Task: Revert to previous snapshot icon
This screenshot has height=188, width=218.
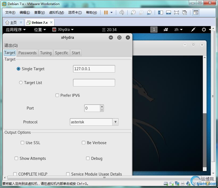Action: [141, 12]
